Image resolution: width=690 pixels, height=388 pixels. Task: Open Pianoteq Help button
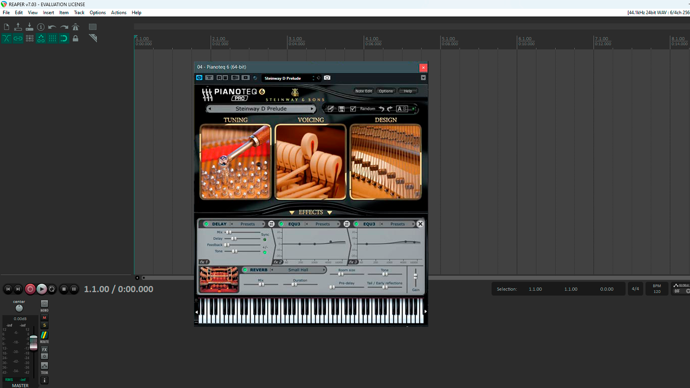(408, 91)
